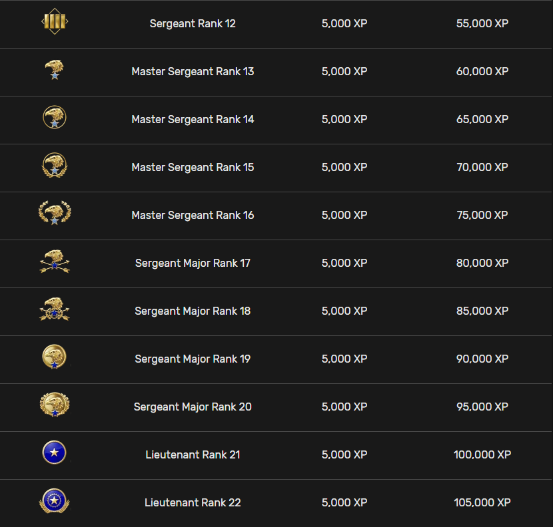Viewport: 553px width, 527px height.
Task: Select the Master Sergeant Rank 14 text
Action: coord(193,120)
